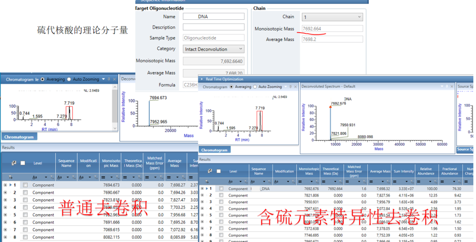Clear Monoisotopic Mass filter, left table
Viewport: 476px width, 242px height.
(119, 177)
